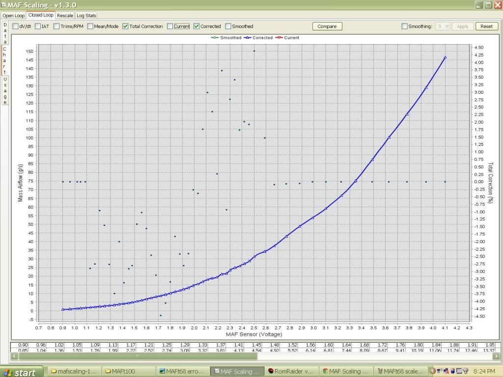Open MAFt68 scale taskbar item
This screenshot has height=377, width=503.
(400, 372)
